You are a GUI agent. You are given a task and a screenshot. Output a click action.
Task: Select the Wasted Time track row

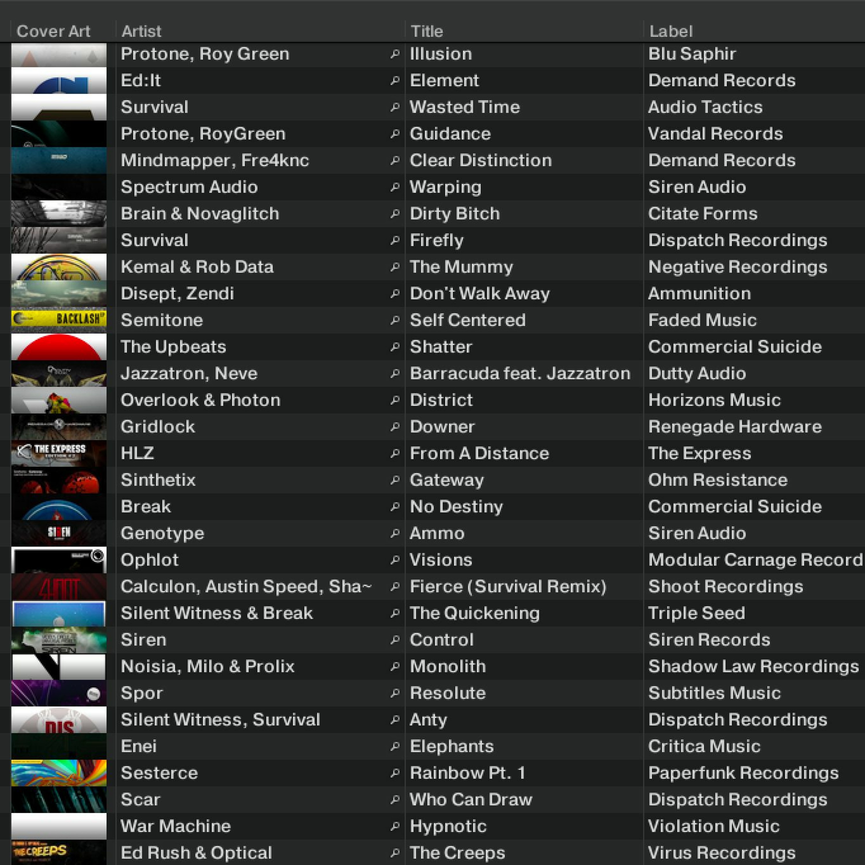coord(464,107)
